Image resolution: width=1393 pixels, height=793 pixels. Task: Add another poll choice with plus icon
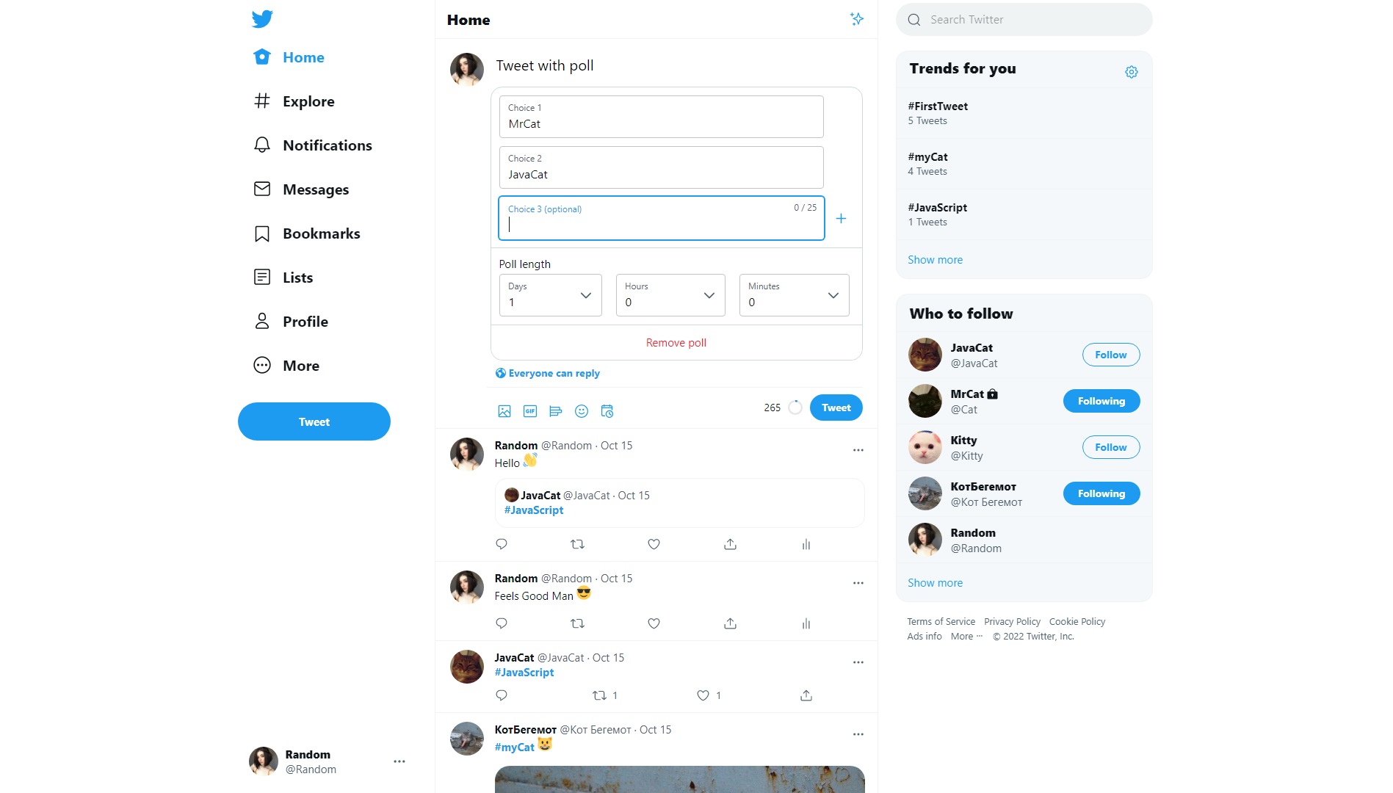tap(842, 219)
